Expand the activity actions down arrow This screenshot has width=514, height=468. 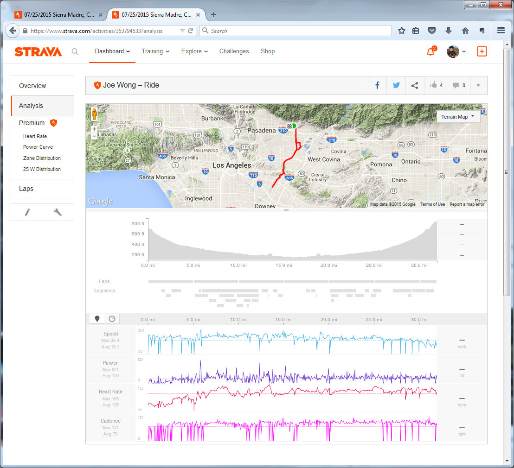click(478, 85)
